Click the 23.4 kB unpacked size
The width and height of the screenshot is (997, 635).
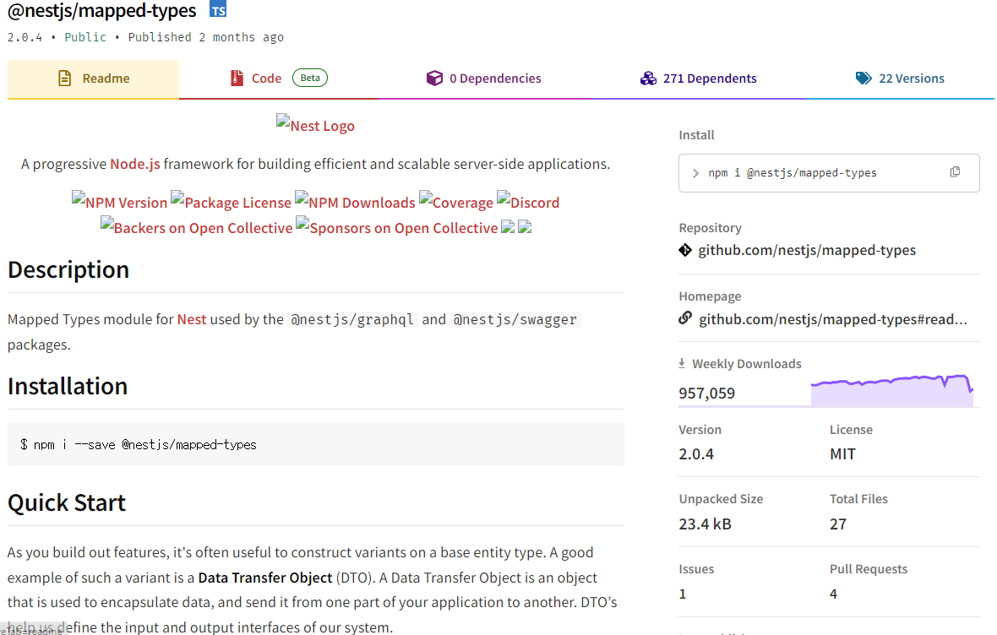coord(706,524)
